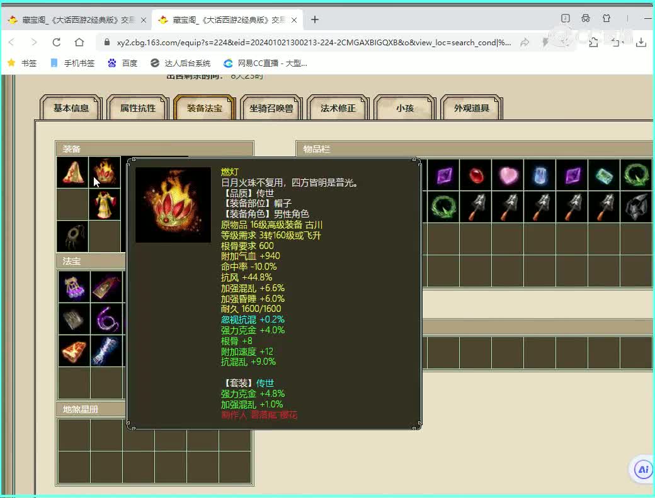Image resolution: width=655 pixels, height=498 pixels.
Task: Open the 基本信息 tab
Action: [71, 108]
